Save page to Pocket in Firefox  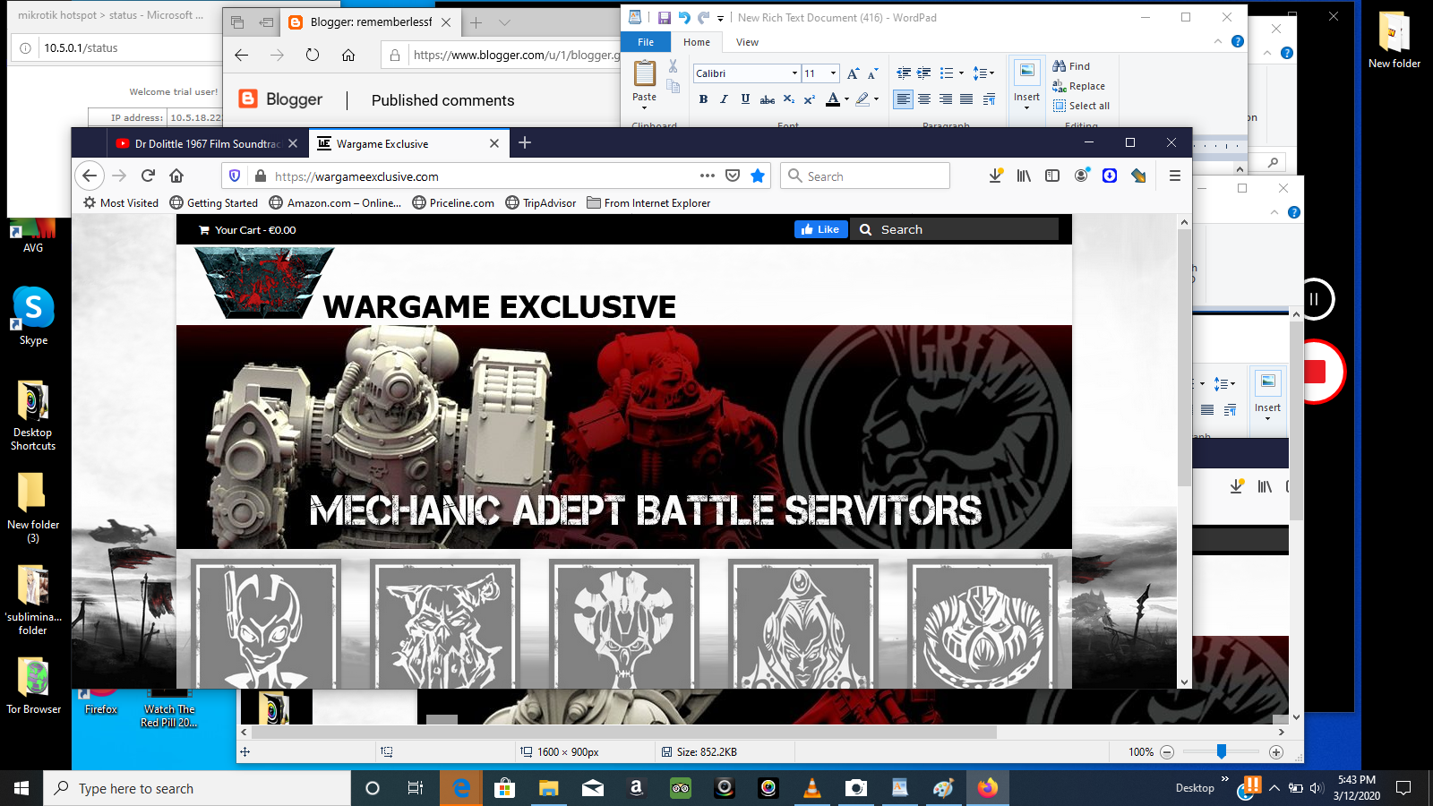pos(733,176)
